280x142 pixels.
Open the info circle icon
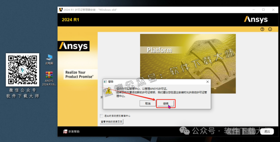click(270, 29)
